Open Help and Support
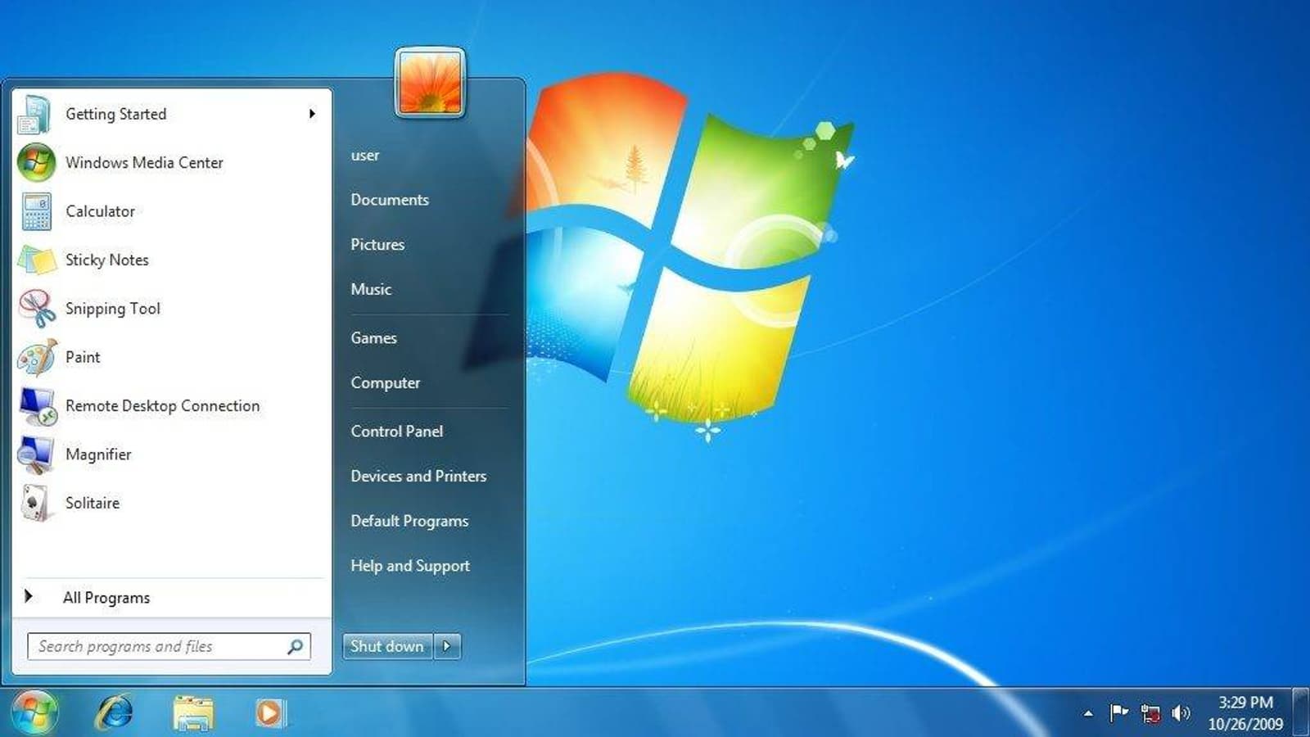1310x737 pixels. 410,566
